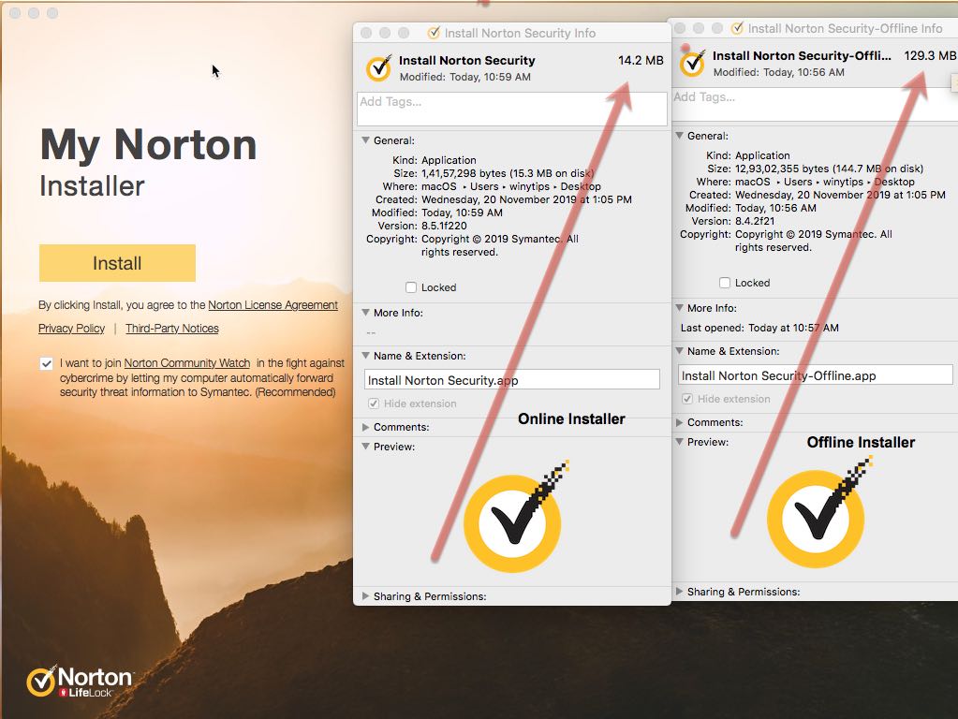Open the Privacy Policy link
The width and height of the screenshot is (958, 719).
coord(71,328)
